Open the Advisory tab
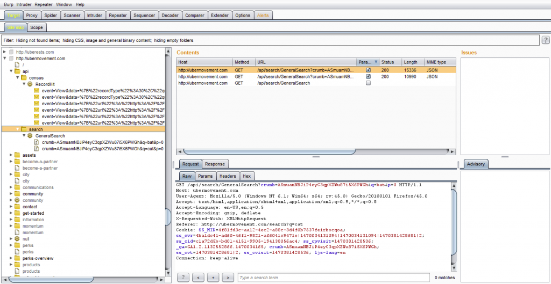The image size is (551, 284). pos(476,164)
